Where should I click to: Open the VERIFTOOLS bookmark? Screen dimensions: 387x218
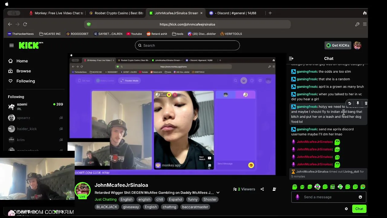point(231,34)
